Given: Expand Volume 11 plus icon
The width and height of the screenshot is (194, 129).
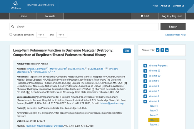Looking at the screenshot, I should click(145, 71).
